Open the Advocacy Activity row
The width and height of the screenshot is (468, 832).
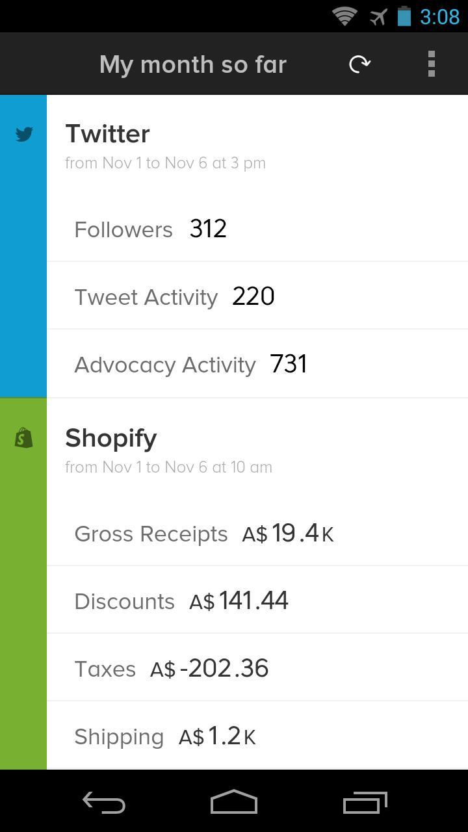[x=257, y=364]
